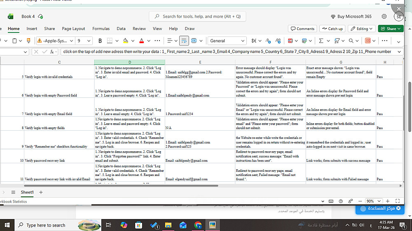Expand the font color dropdown arrow

point(149,41)
